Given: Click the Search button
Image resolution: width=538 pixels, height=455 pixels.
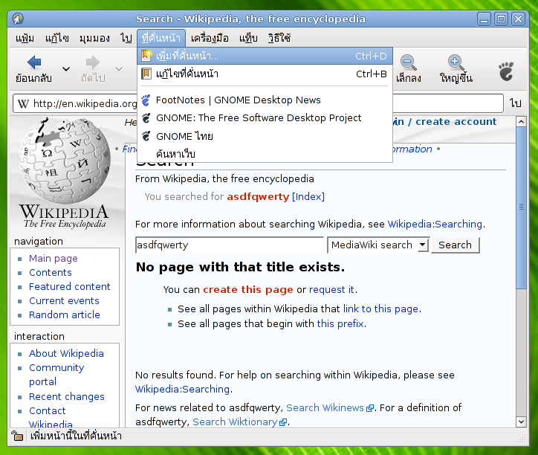Looking at the screenshot, I should click(x=455, y=245).
